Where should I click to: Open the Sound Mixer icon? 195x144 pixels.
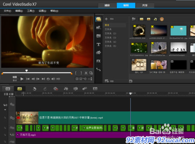[x=66, y=89]
